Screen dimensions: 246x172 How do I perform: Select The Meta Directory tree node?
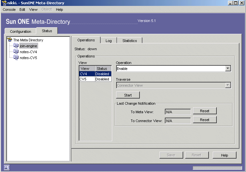(28, 40)
